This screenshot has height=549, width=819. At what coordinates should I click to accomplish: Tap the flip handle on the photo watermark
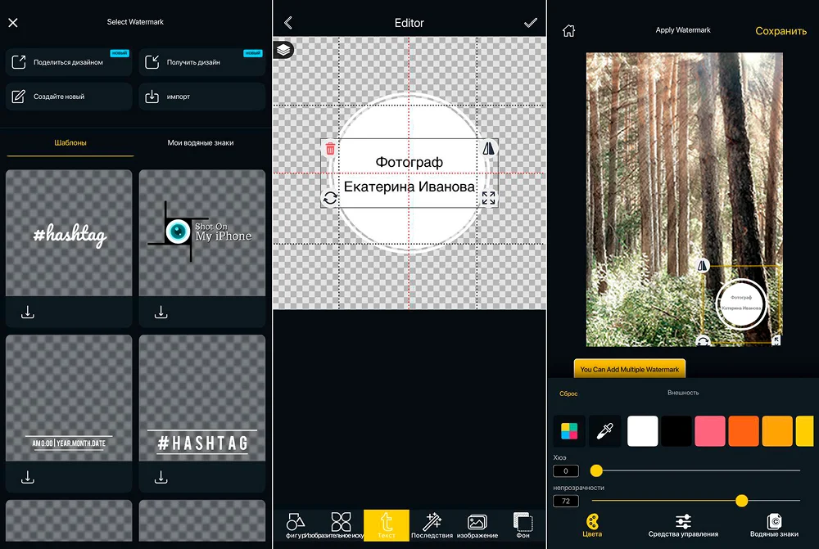tap(703, 266)
